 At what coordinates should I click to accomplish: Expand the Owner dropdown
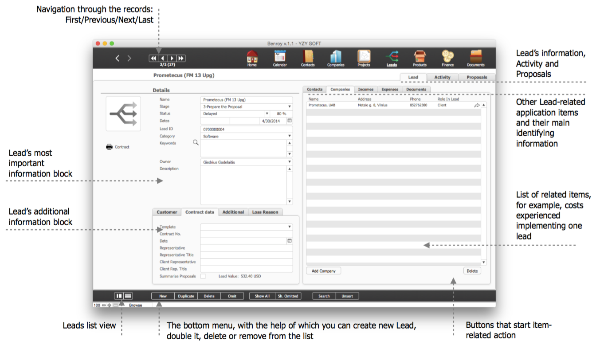tap(290, 162)
